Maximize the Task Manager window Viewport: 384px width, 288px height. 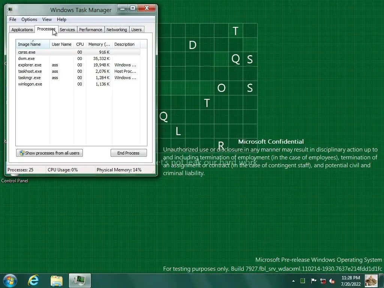coord(133,8)
